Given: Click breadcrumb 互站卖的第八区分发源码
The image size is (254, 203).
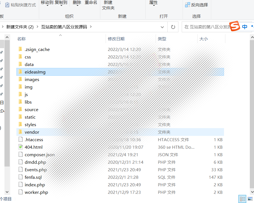Looking at the screenshot, I should coord(64,27).
